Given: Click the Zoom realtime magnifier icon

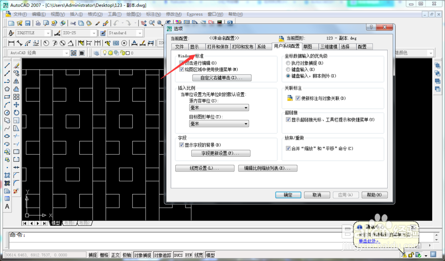Looking at the screenshot, I should pos(152,23).
